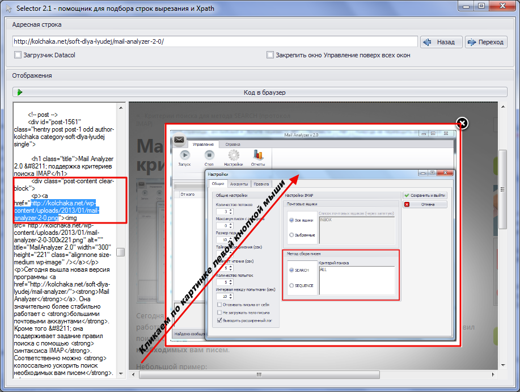The image size is (520, 392).
Task: Click the code panel scroll up arrow
Action: [121, 108]
